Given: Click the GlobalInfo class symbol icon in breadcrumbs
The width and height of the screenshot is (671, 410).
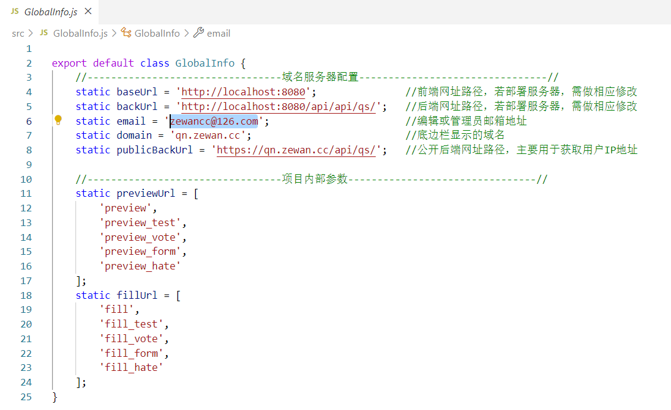Looking at the screenshot, I should [125, 33].
